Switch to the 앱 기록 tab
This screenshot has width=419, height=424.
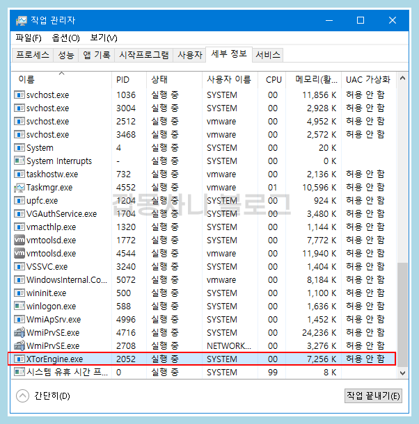[97, 55]
